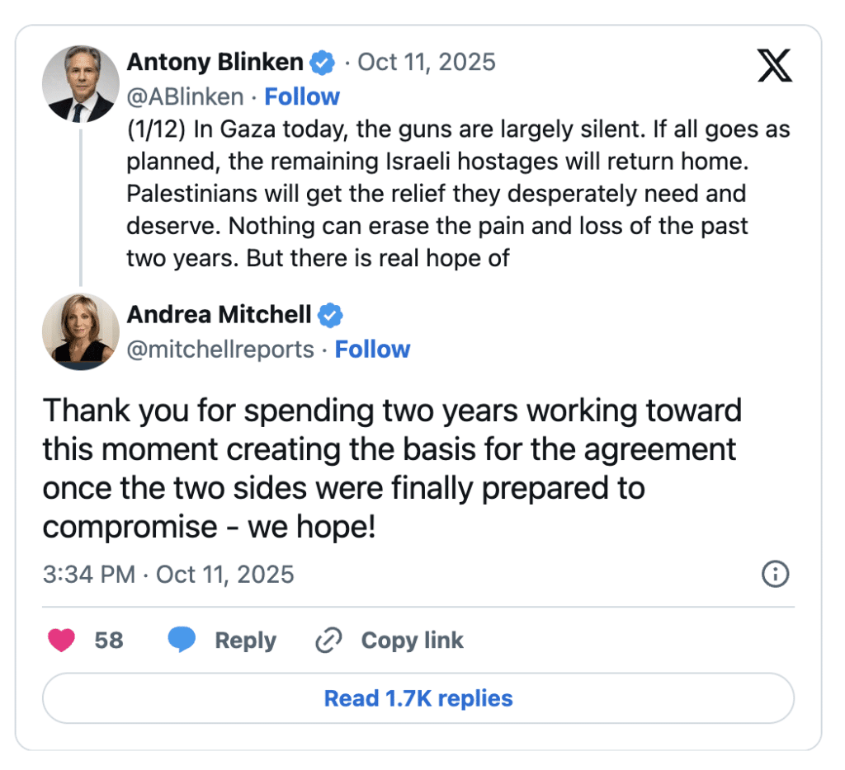
Task: Click the Antony Blinken display name
Action: click(x=215, y=63)
